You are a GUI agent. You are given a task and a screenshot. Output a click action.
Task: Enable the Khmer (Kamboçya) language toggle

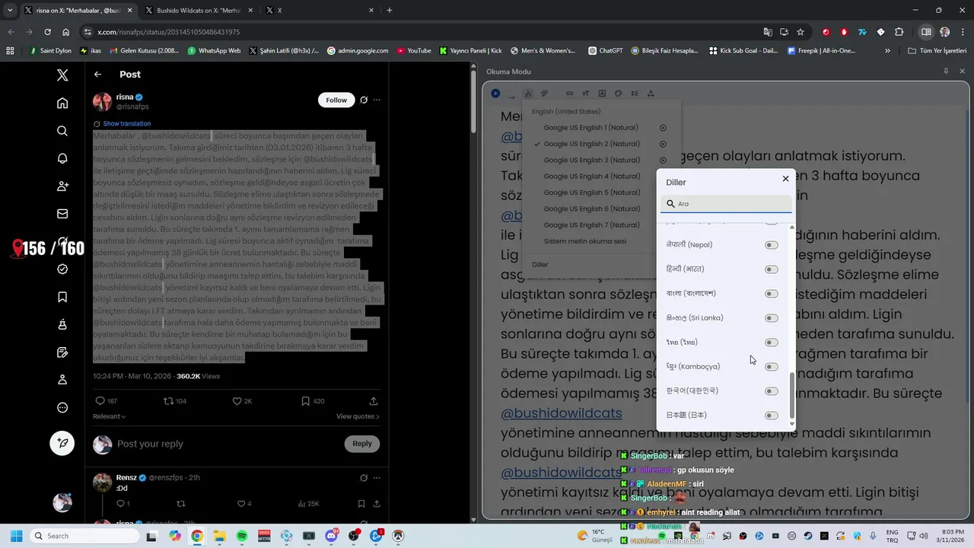pos(772,367)
